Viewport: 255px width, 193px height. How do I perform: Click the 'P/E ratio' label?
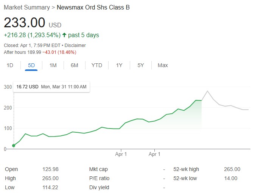tap(99, 178)
